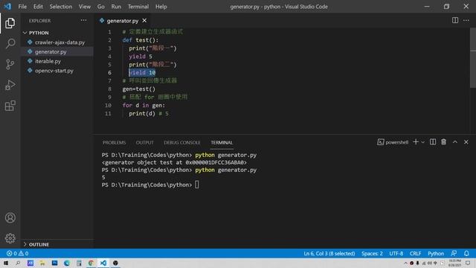
Task: Click Ln 6, Col 3 cursor position status
Action: 329,253
